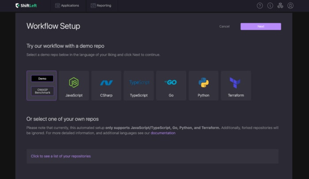
Task: Click the ShiftLeft logo
Action: tap(26, 6)
